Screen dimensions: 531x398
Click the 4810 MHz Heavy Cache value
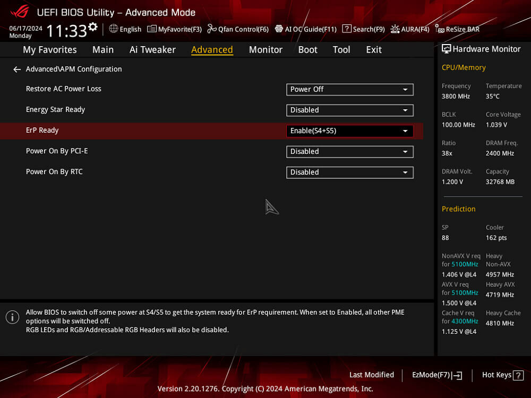coord(500,323)
